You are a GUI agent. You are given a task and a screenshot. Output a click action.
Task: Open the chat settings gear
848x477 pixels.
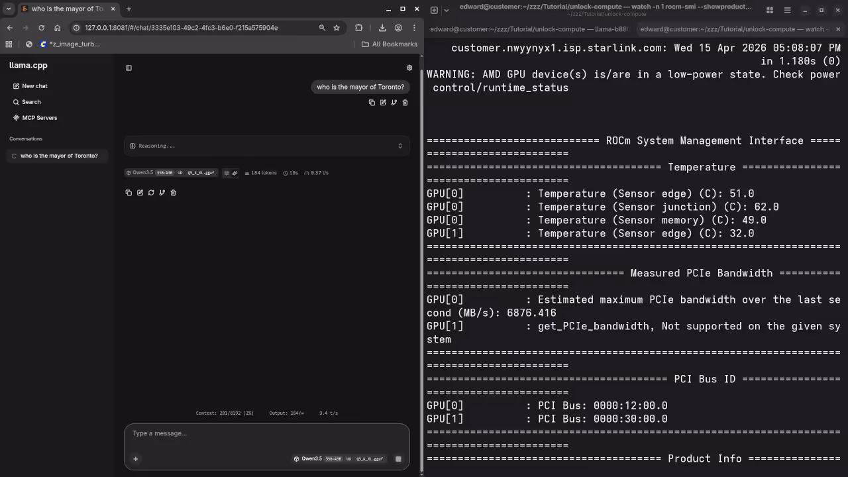[x=409, y=68]
